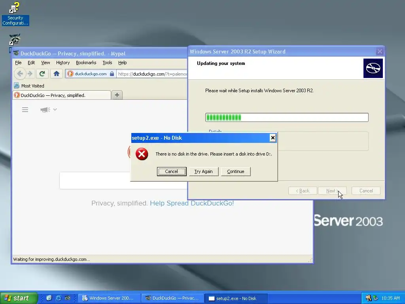
Task: Click Continue in the No Disk dialog
Action: pyautogui.click(x=236, y=171)
